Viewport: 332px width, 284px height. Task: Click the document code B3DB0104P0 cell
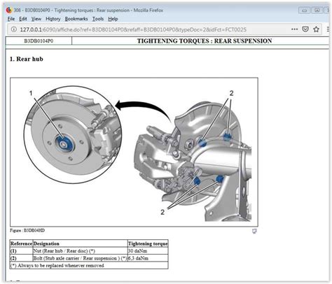click(x=39, y=41)
